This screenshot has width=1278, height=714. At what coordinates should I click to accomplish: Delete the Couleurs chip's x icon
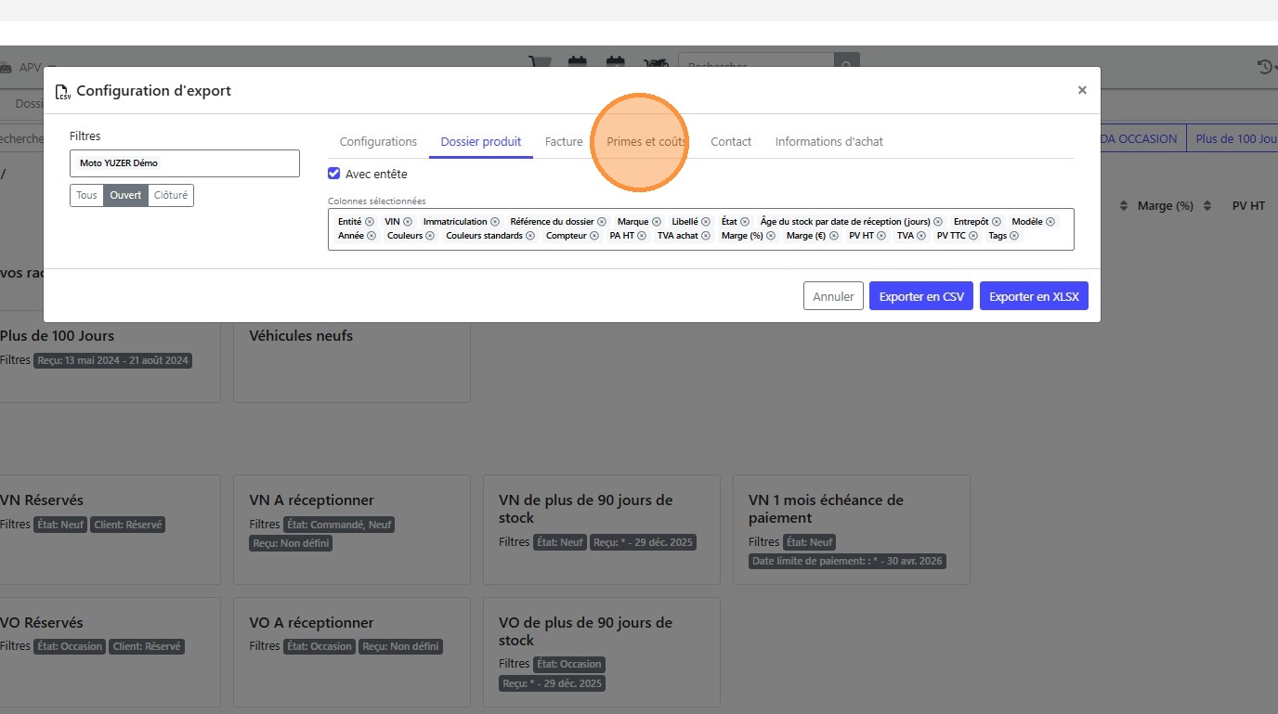click(430, 236)
